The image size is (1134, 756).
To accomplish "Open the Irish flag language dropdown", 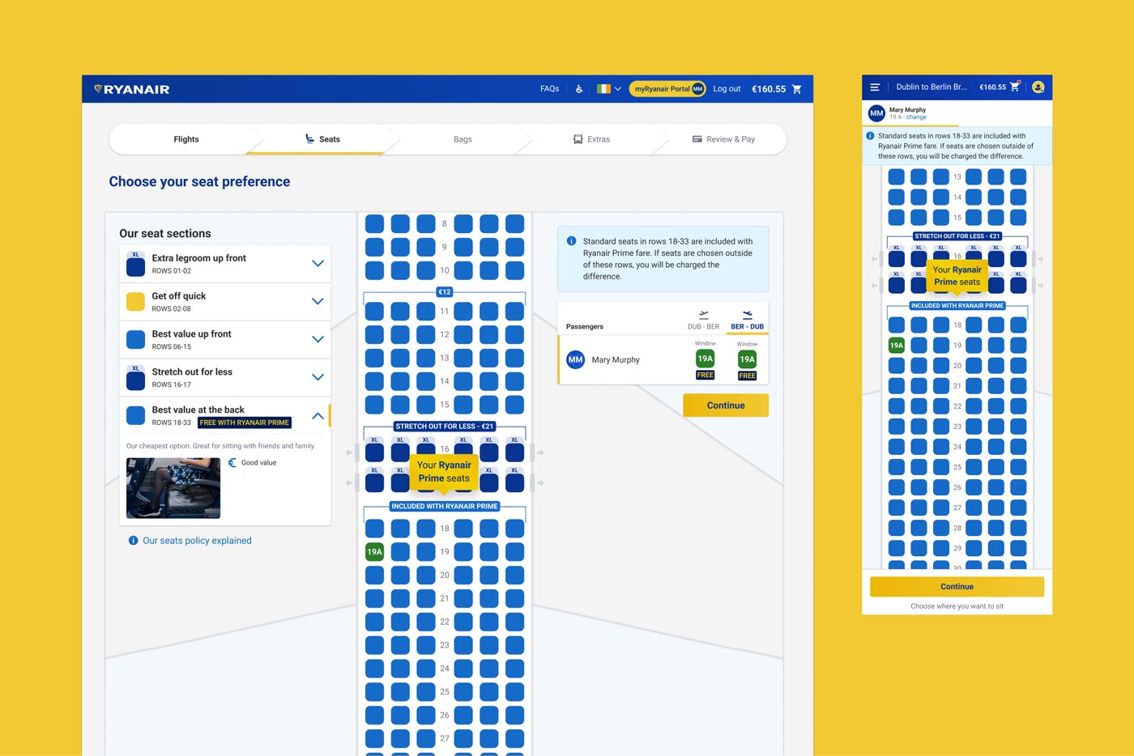I will pyautogui.click(x=608, y=89).
